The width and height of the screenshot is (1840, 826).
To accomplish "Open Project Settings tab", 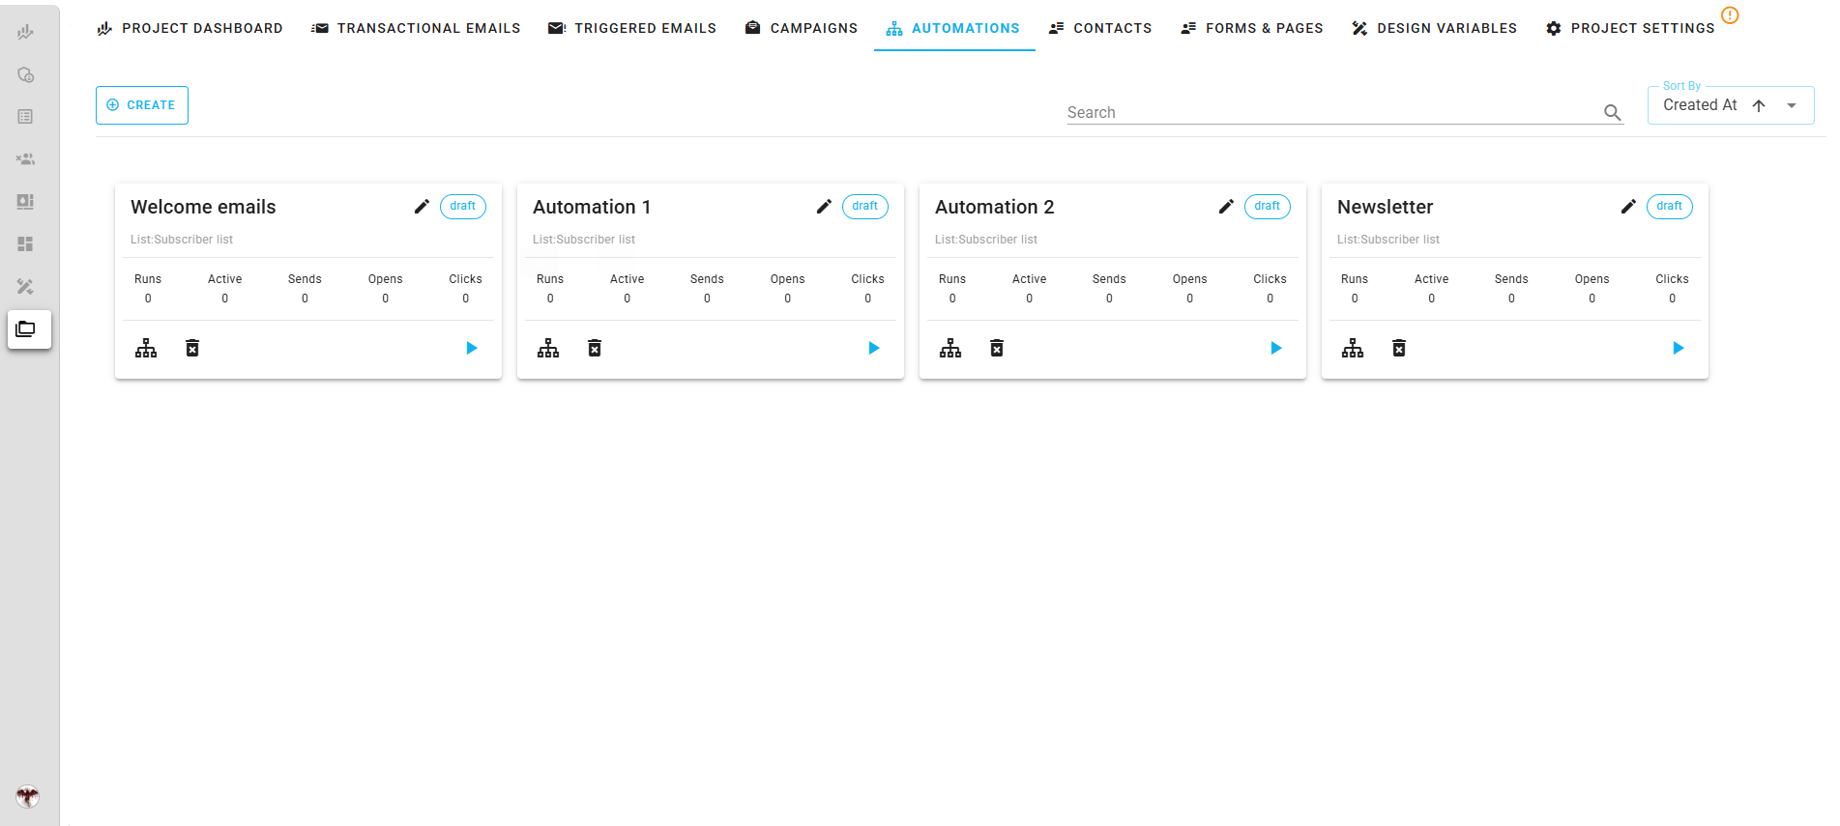I will pos(1630,28).
